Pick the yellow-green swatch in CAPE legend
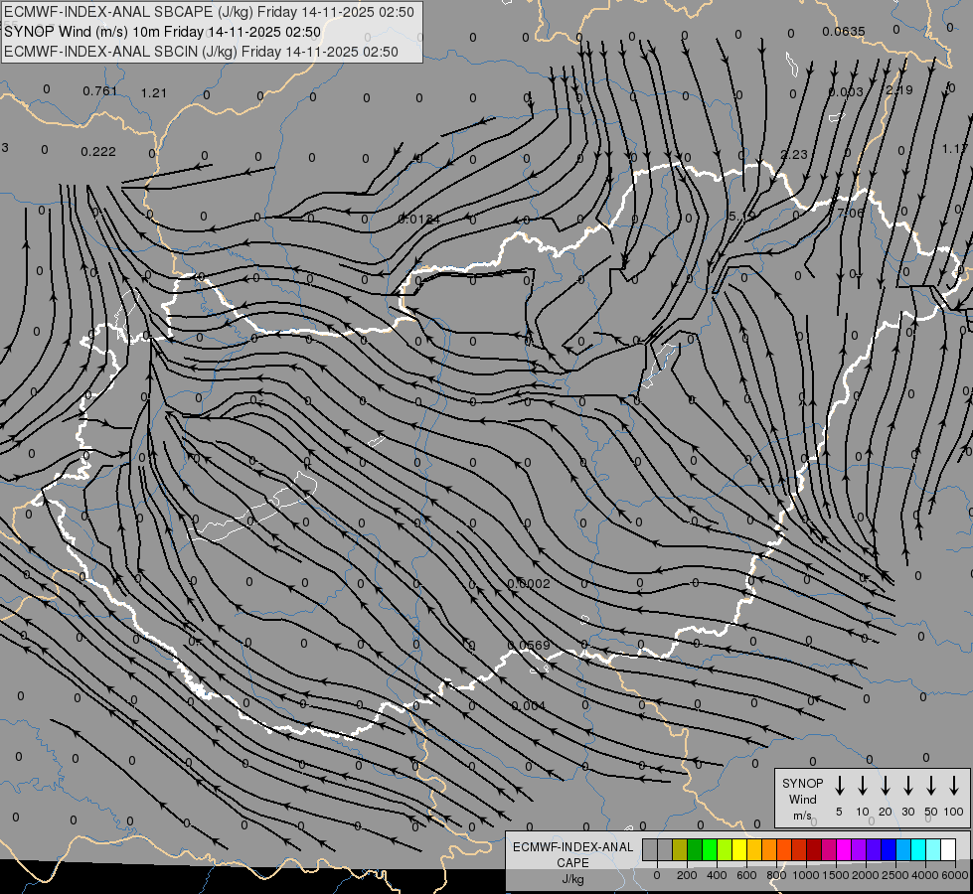 pos(725,849)
